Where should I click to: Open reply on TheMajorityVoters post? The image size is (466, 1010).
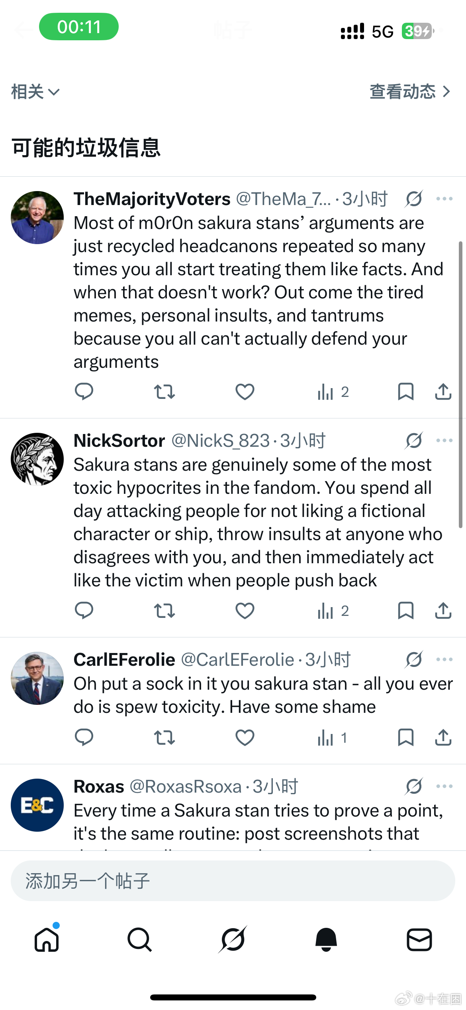point(84,391)
